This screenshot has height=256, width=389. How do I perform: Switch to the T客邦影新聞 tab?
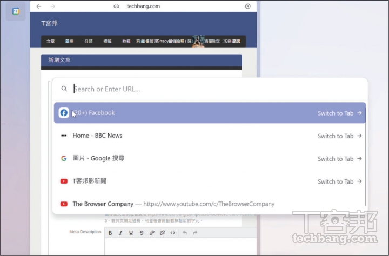click(x=340, y=181)
